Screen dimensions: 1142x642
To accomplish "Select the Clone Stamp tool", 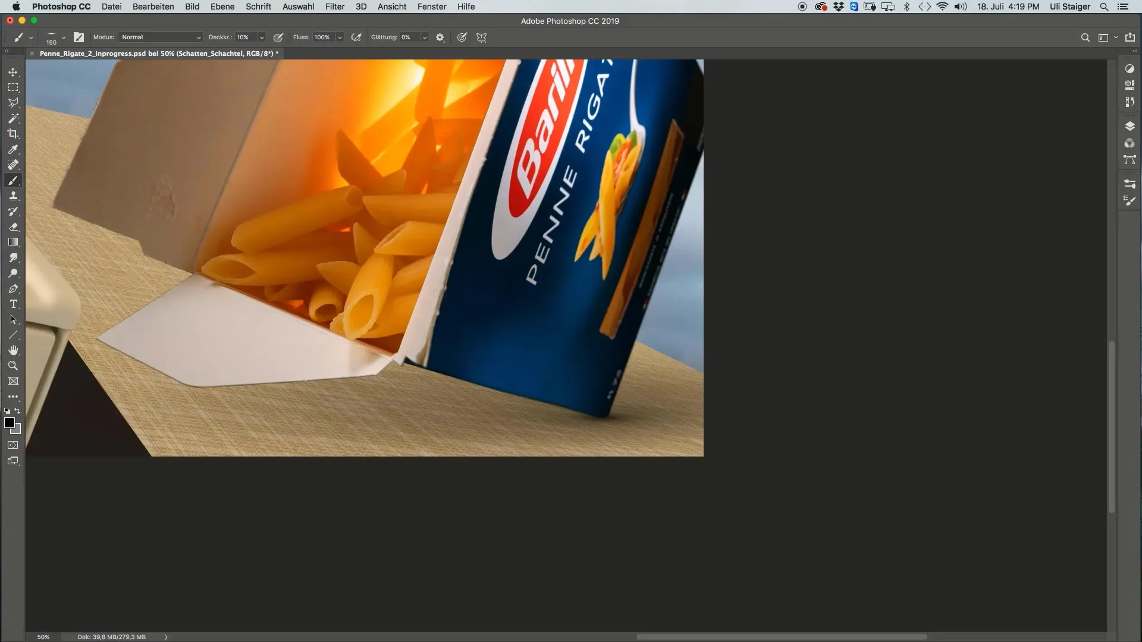I will click(x=13, y=196).
